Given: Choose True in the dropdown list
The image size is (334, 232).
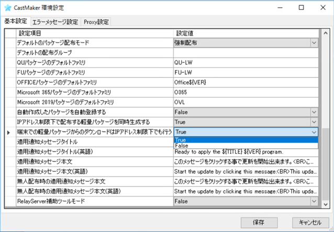Looking at the screenshot, I should tap(246, 140).
